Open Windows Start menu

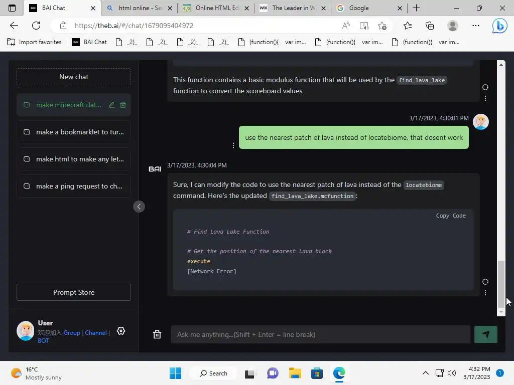175,373
